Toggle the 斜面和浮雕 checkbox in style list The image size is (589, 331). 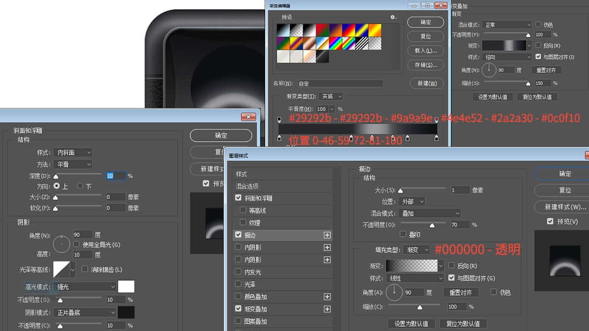click(x=238, y=197)
